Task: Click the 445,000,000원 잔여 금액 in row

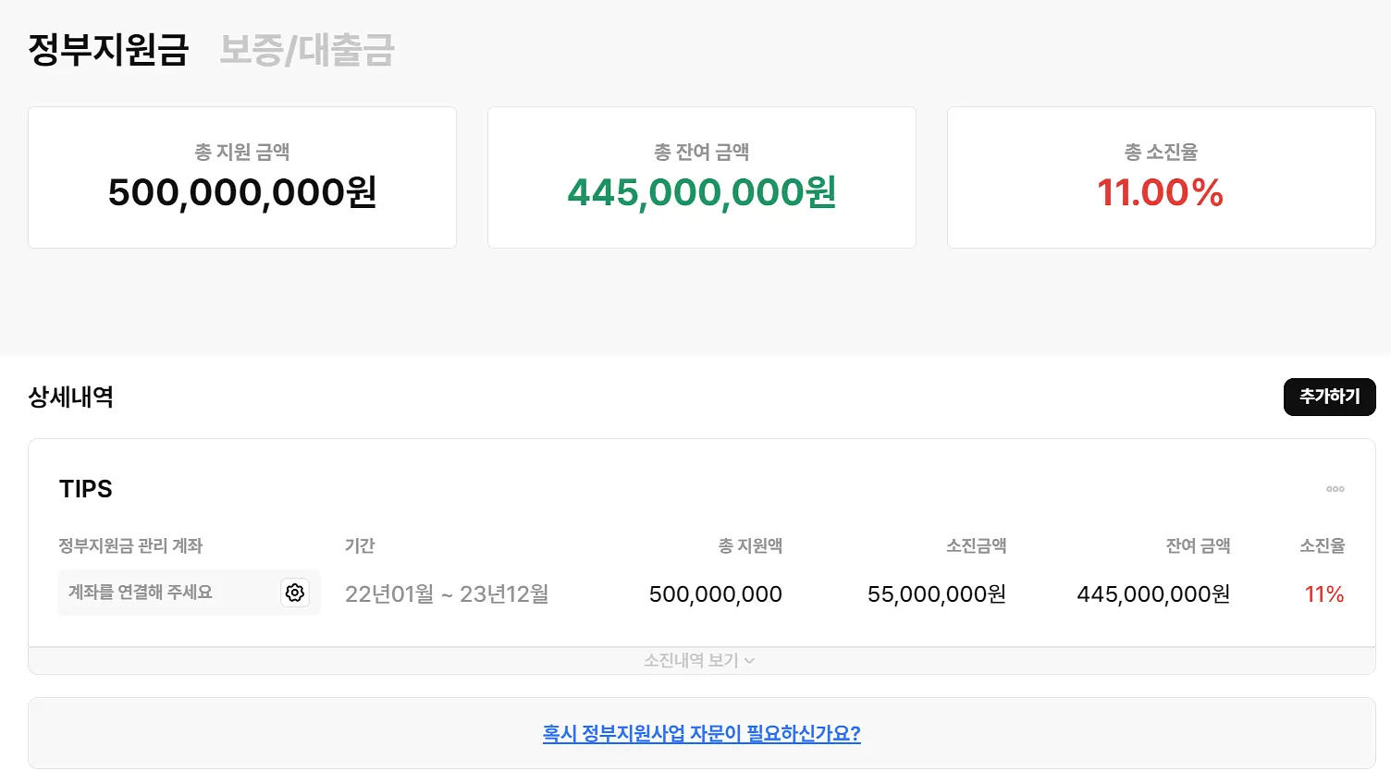Action: (1153, 593)
